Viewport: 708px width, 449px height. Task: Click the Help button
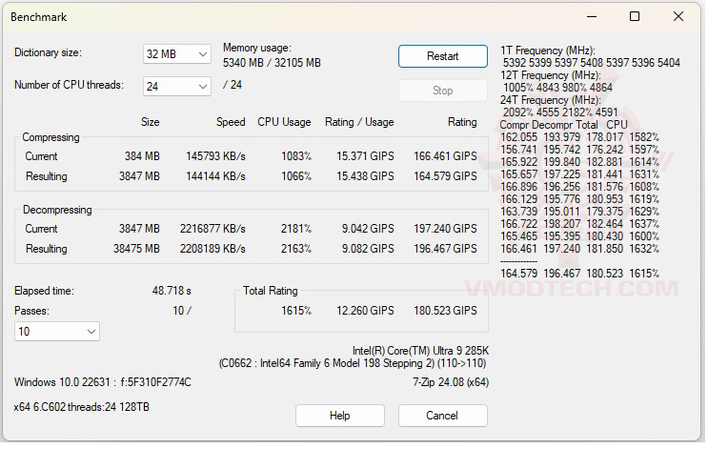click(340, 416)
